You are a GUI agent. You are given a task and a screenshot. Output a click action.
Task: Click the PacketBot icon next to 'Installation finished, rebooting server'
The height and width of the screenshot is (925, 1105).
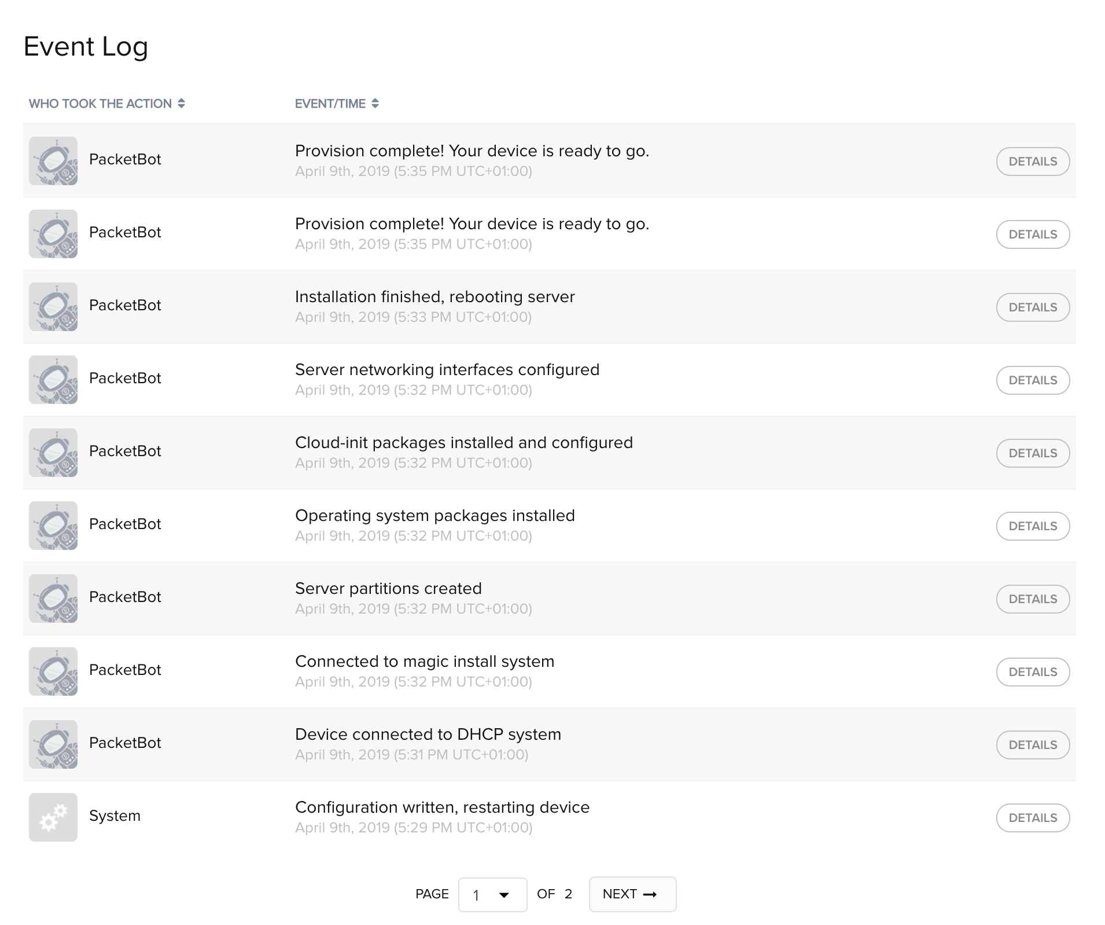pyautogui.click(x=53, y=307)
